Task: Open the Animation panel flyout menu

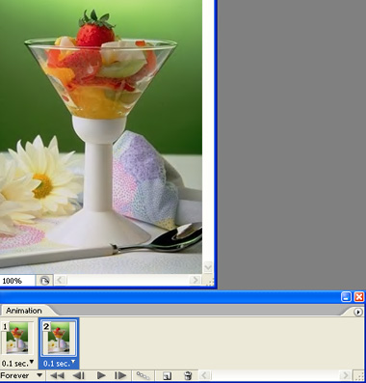Action: 358,312
